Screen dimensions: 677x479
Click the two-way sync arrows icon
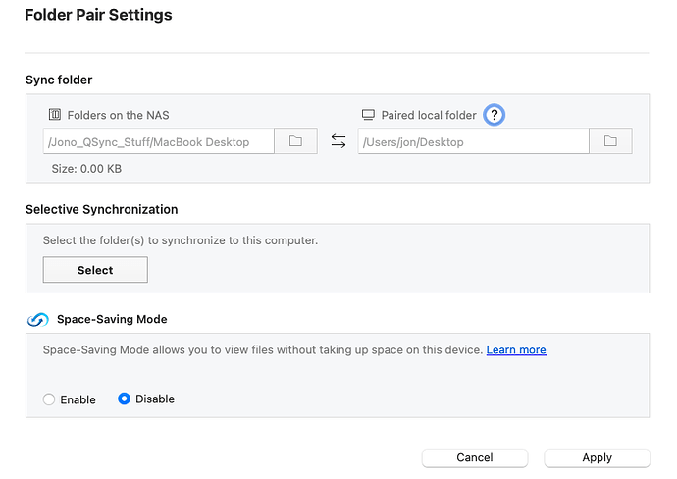tap(338, 141)
